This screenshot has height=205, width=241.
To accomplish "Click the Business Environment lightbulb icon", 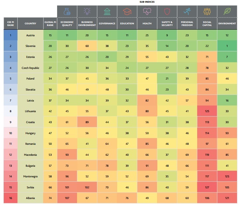I will 87,11.
